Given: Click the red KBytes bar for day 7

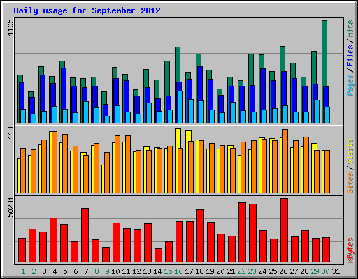Looking at the screenshot, I should pyautogui.click(x=85, y=235).
